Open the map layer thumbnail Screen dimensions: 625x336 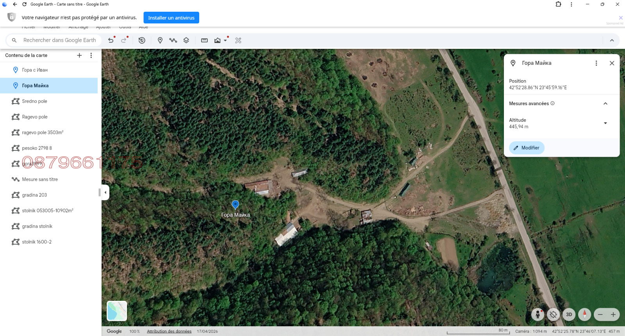(x=117, y=311)
